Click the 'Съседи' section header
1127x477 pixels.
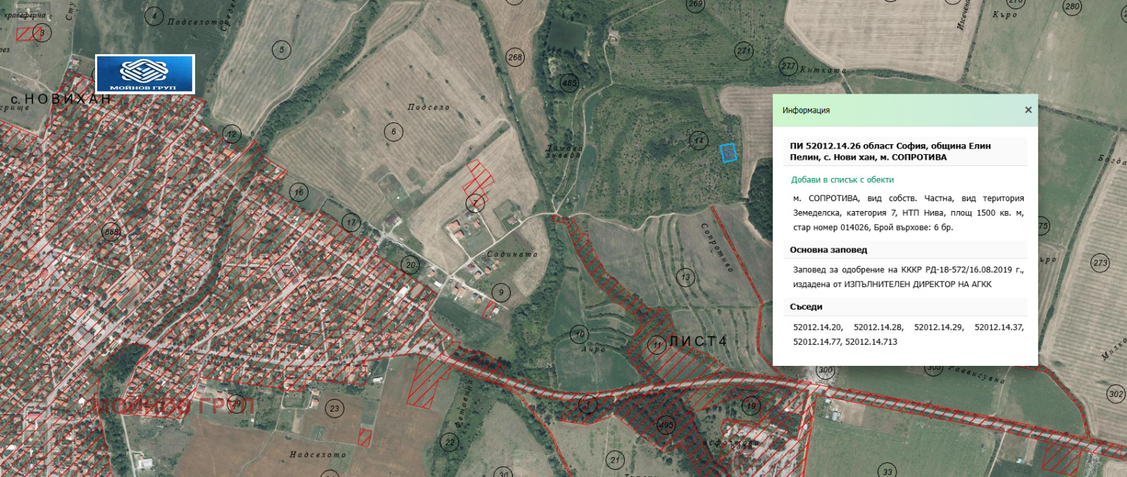[x=806, y=307]
